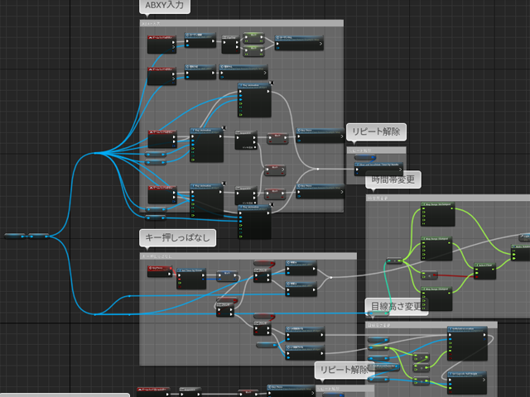Select the leftmost blue variable node on the canvas

pyautogui.click(x=15, y=237)
